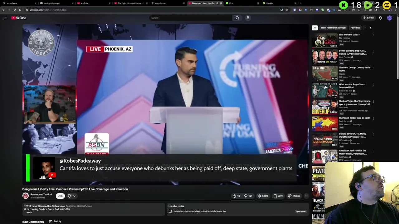Open the Gemini 3 Pro Ultra Mode title

click(353, 135)
